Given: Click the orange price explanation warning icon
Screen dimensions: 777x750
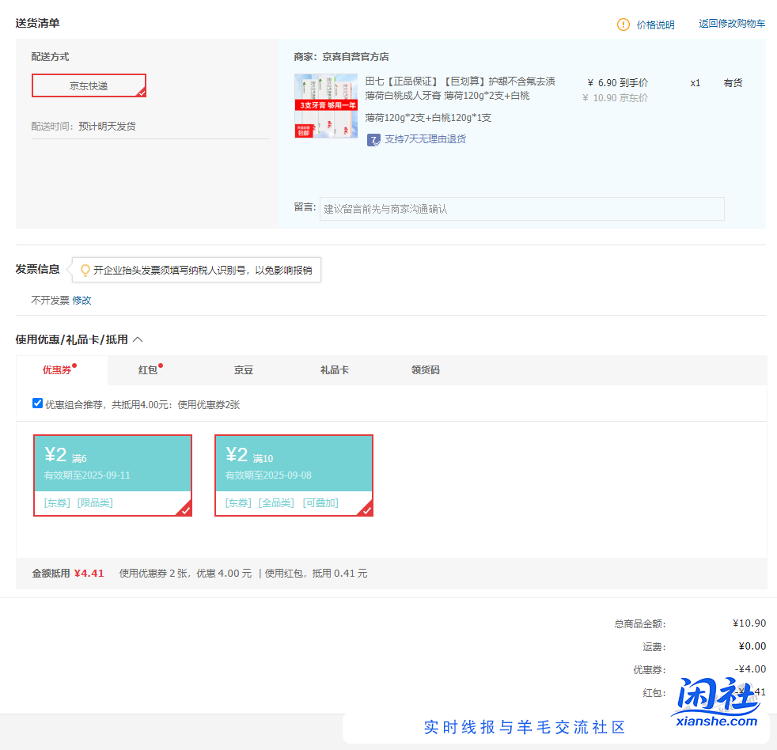Looking at the screenshot, I should 623,25.
